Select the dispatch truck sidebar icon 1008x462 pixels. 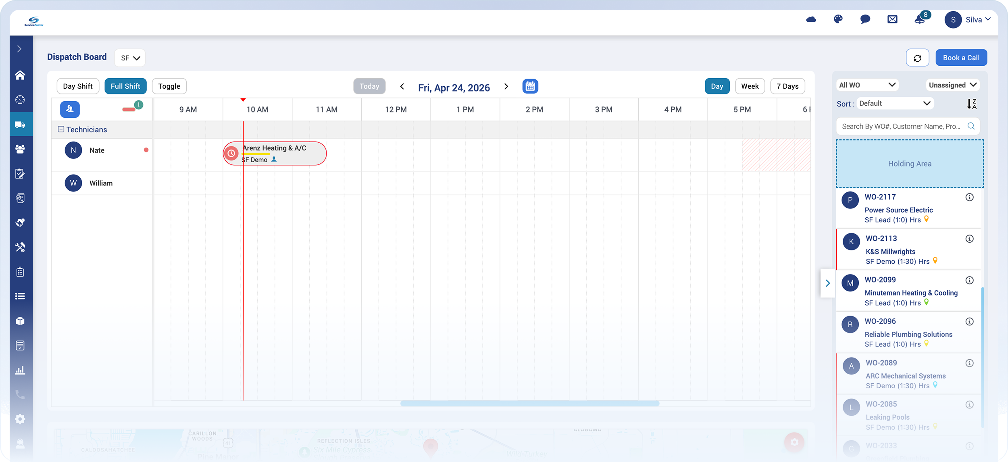tap(20, 125)
